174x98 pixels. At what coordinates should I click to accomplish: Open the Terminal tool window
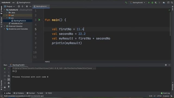[x=31, y=93]
